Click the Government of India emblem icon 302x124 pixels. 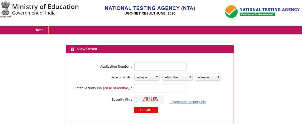(x=5, y=9)
